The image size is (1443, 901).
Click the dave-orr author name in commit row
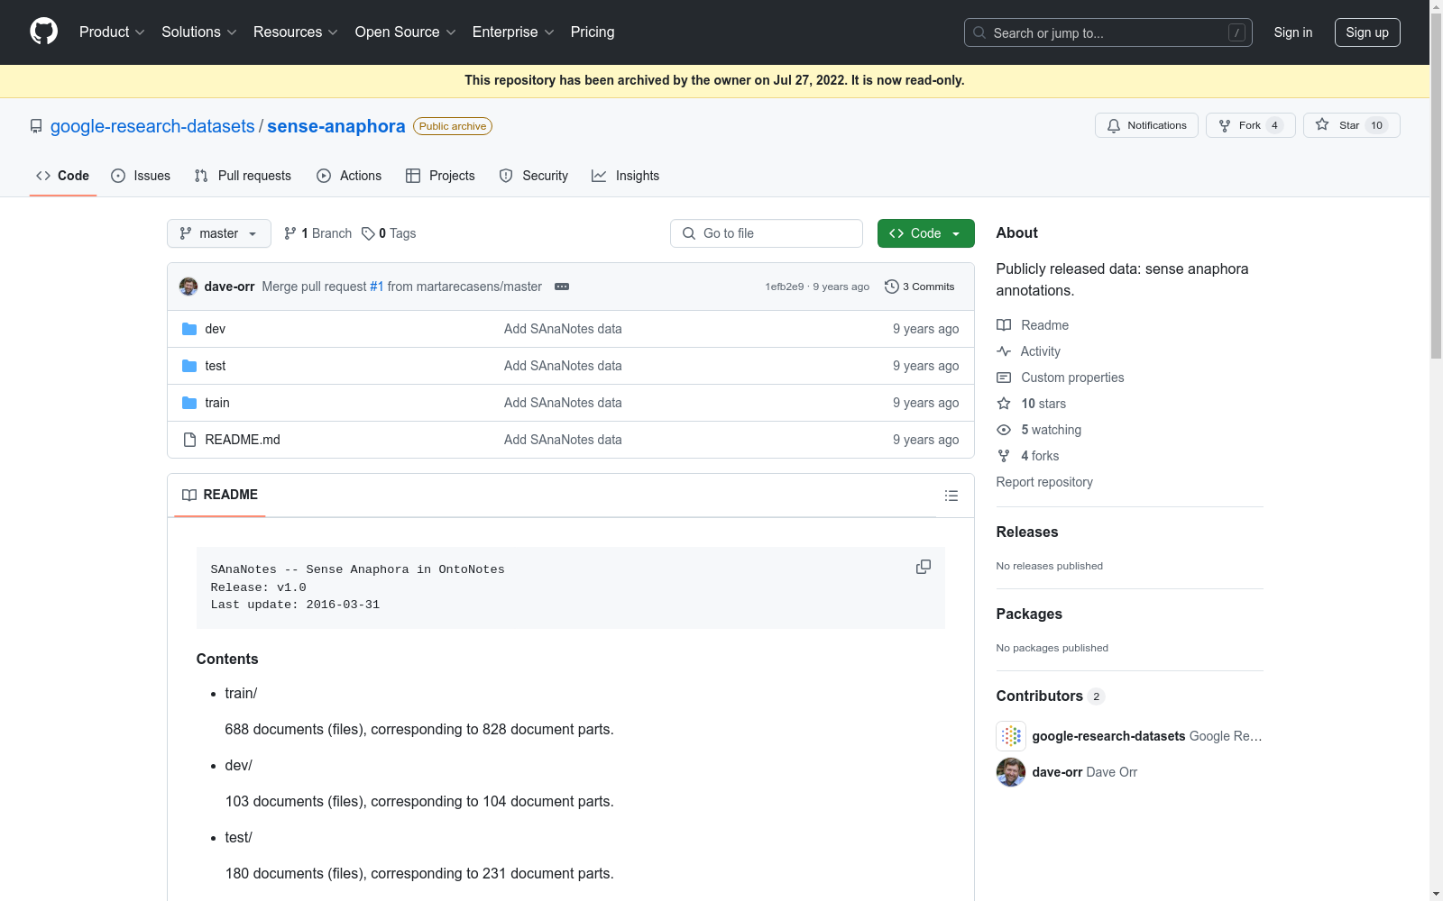[x=229, y=287]
